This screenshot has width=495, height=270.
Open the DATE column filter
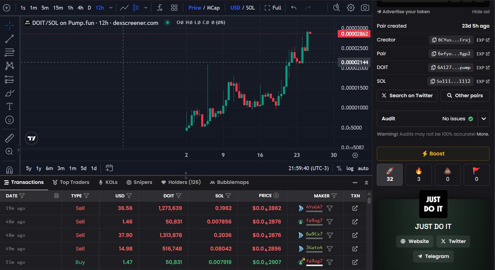[22, 196]
